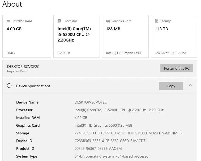Click the About page heading
The width and height of the screenshot is (201, 161).
[x=12, y=4]
